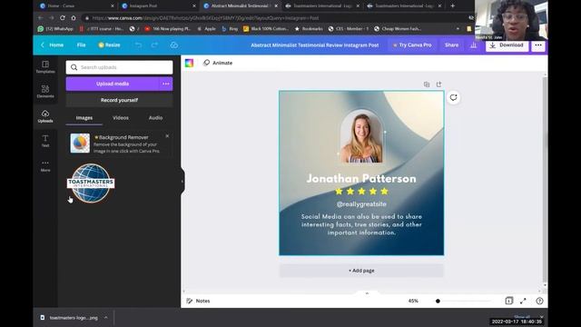Image resolution: width=581 pixels, height=327 pixels.
Task: Open a new browser tab
Action: [x=452, y=5]
